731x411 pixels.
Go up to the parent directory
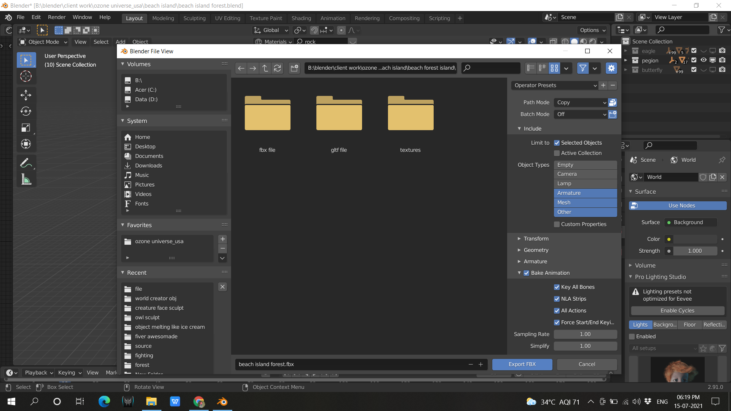(x=265, y=68)
